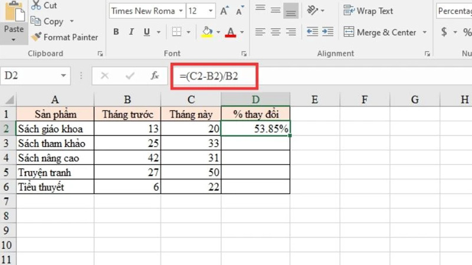Apply the red font color A

click(231, 32)
